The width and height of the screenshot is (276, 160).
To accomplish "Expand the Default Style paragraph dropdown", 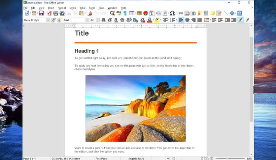I will coord(48,20).
